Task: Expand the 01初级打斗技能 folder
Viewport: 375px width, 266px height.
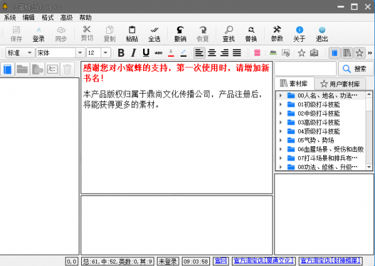Action: tap(281, 104)
